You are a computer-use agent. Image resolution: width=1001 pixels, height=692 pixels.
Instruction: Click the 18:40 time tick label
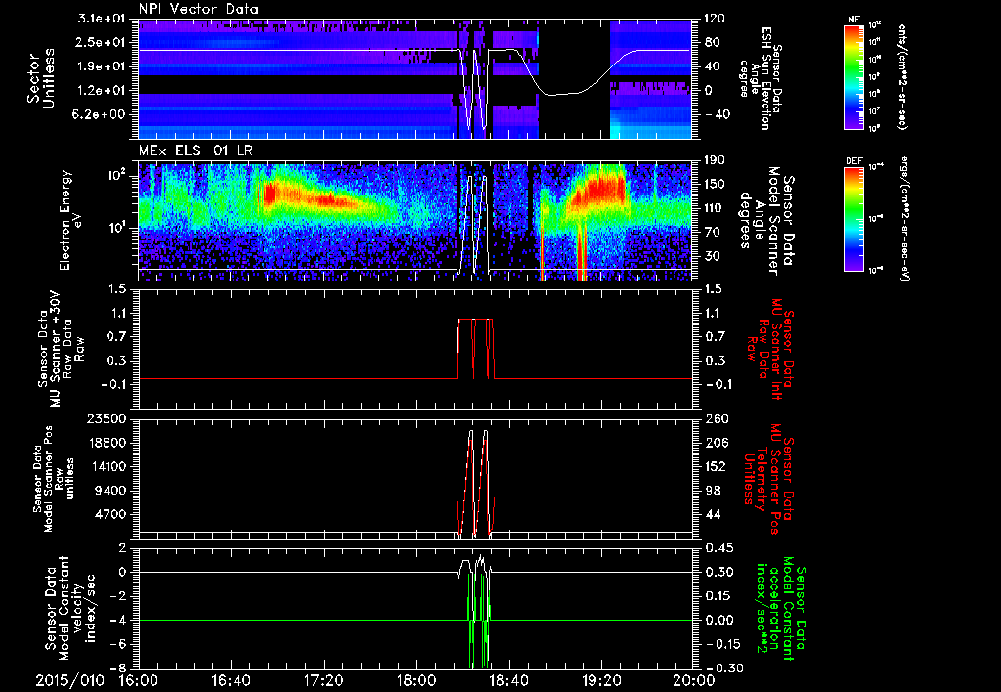pyautogui.click(x=508, y=680)
